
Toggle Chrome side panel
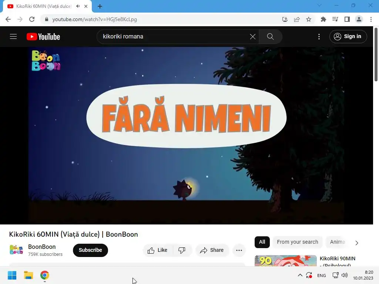347,19
